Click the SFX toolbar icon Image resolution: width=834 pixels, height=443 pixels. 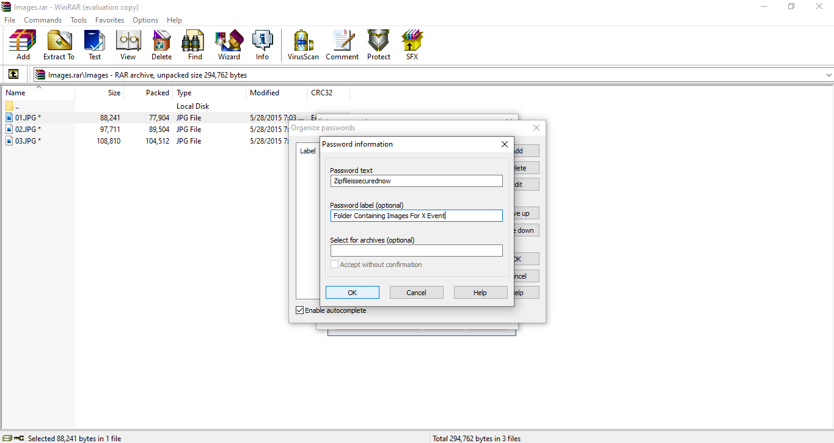coord(412,45)
